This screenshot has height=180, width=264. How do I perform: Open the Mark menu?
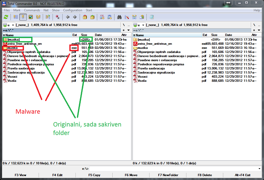17,10
